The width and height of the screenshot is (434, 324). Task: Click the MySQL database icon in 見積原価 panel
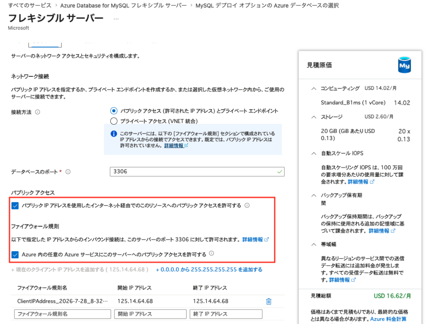(x=404, y=65)
